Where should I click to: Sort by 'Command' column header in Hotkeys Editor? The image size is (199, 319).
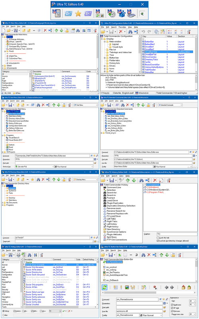(x=64, y=259)
